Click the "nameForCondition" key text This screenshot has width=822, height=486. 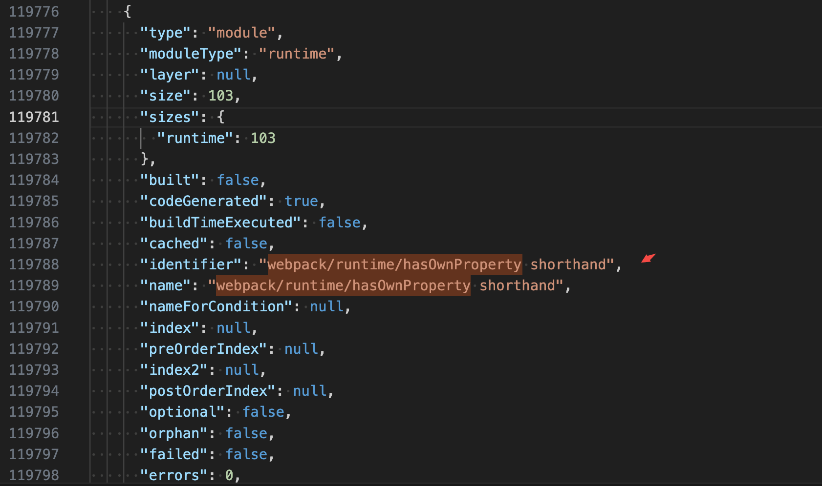(x=216, y=306)
